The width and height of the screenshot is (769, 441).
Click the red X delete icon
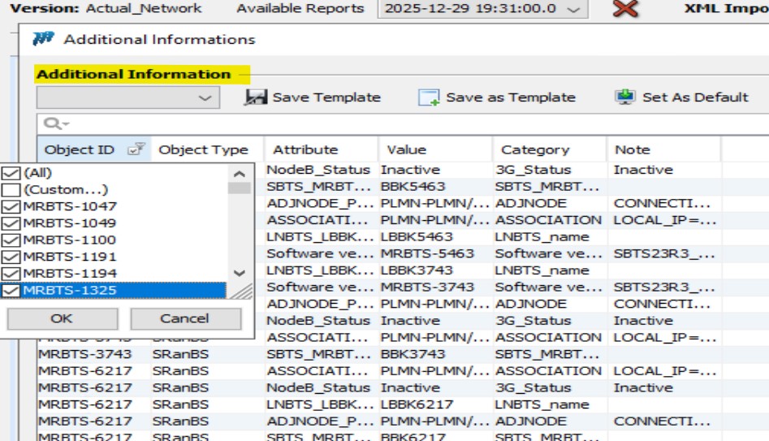coord(624,9)
